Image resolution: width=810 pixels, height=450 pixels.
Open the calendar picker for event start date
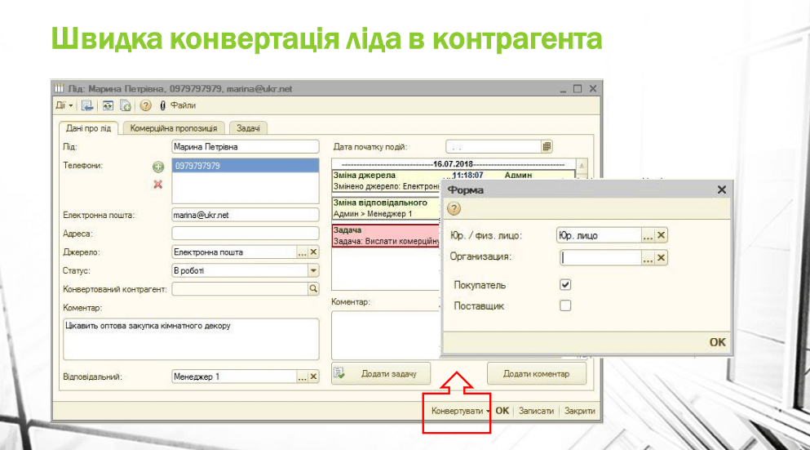(547, 147)
